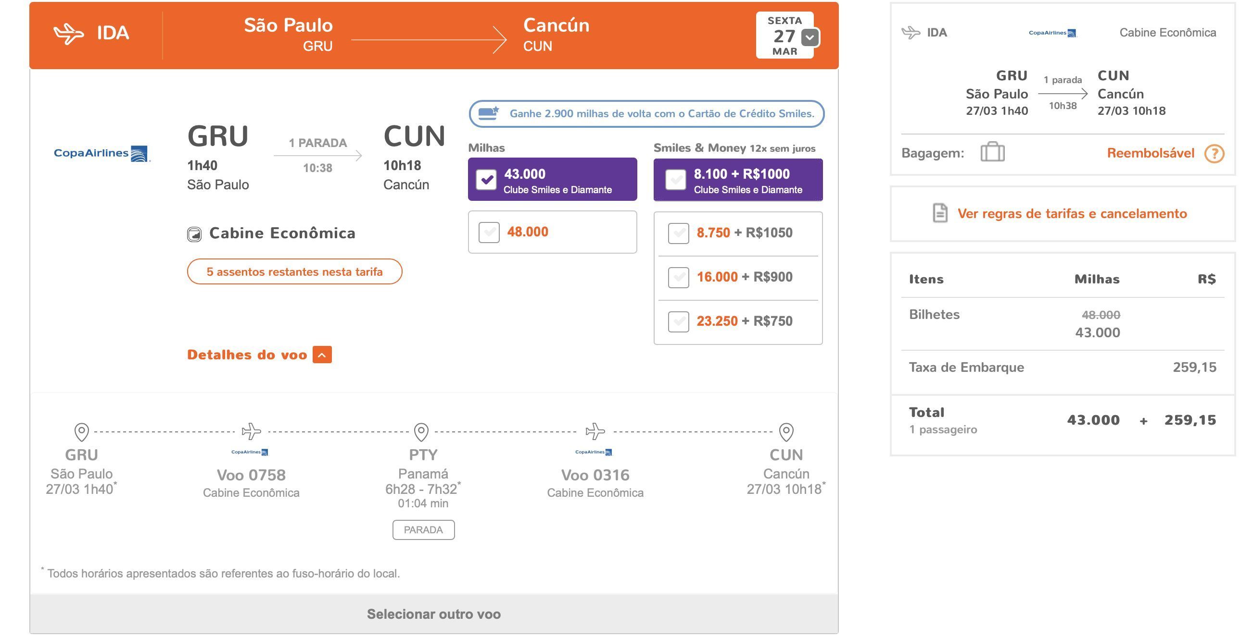Check the 48.000 milhas fare option
The width and height of the screenshot is (1240, 638).
(x=489, y=232)
